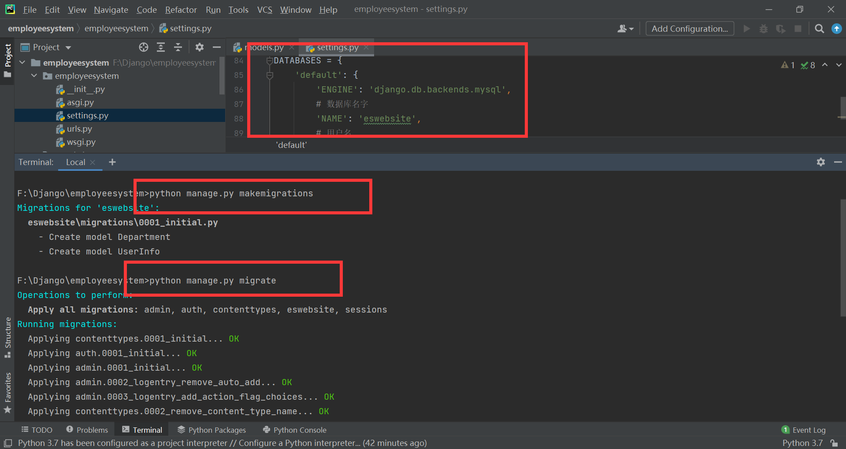The width and height of the screenshot is (846, 449).
Task: Click Python 3.7 interpreter in status bar
Action: (802, 443)
